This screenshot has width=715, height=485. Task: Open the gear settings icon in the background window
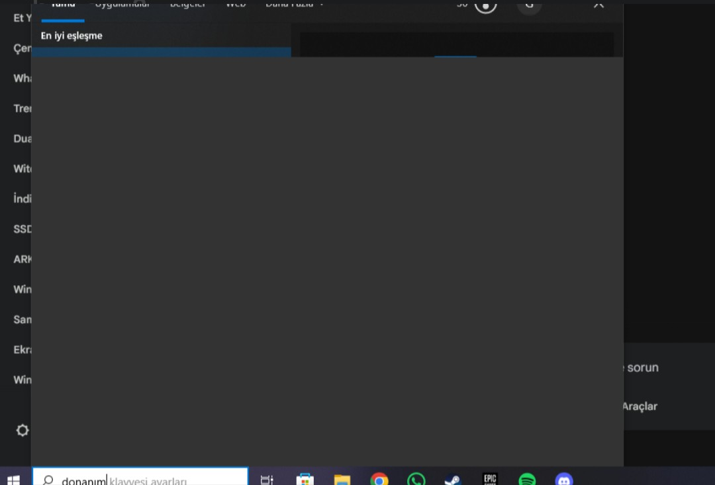(23, 430)
